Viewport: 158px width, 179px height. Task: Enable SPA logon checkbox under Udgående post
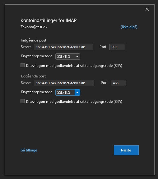click(x=22, y=101)
